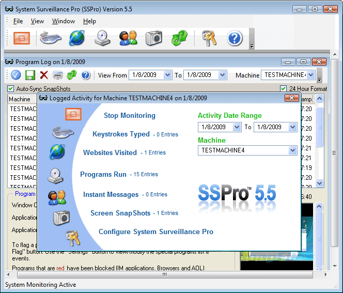Open the Help menu

pos(89,21)
